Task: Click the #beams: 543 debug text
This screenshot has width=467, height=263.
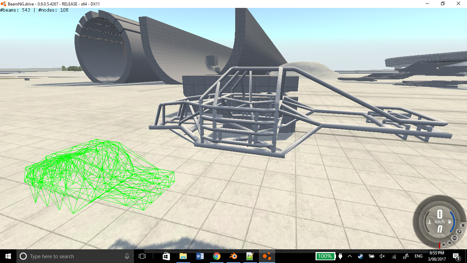Action: click(15, 10)
